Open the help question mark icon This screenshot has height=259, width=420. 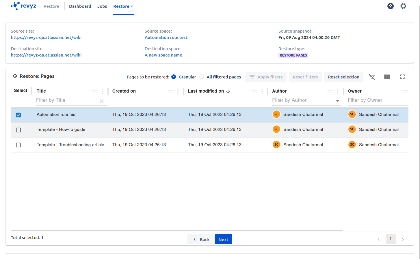tap(390, 6)
